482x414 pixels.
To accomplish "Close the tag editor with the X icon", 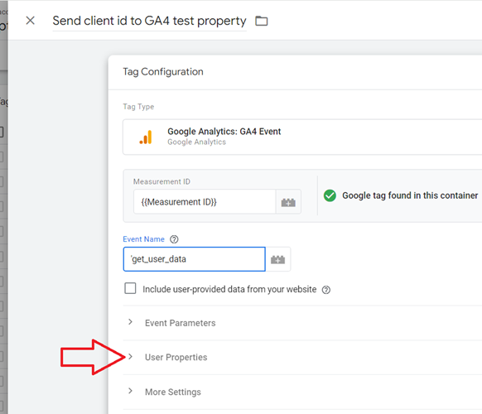I will pyautogui.click(x=30, y=21).
